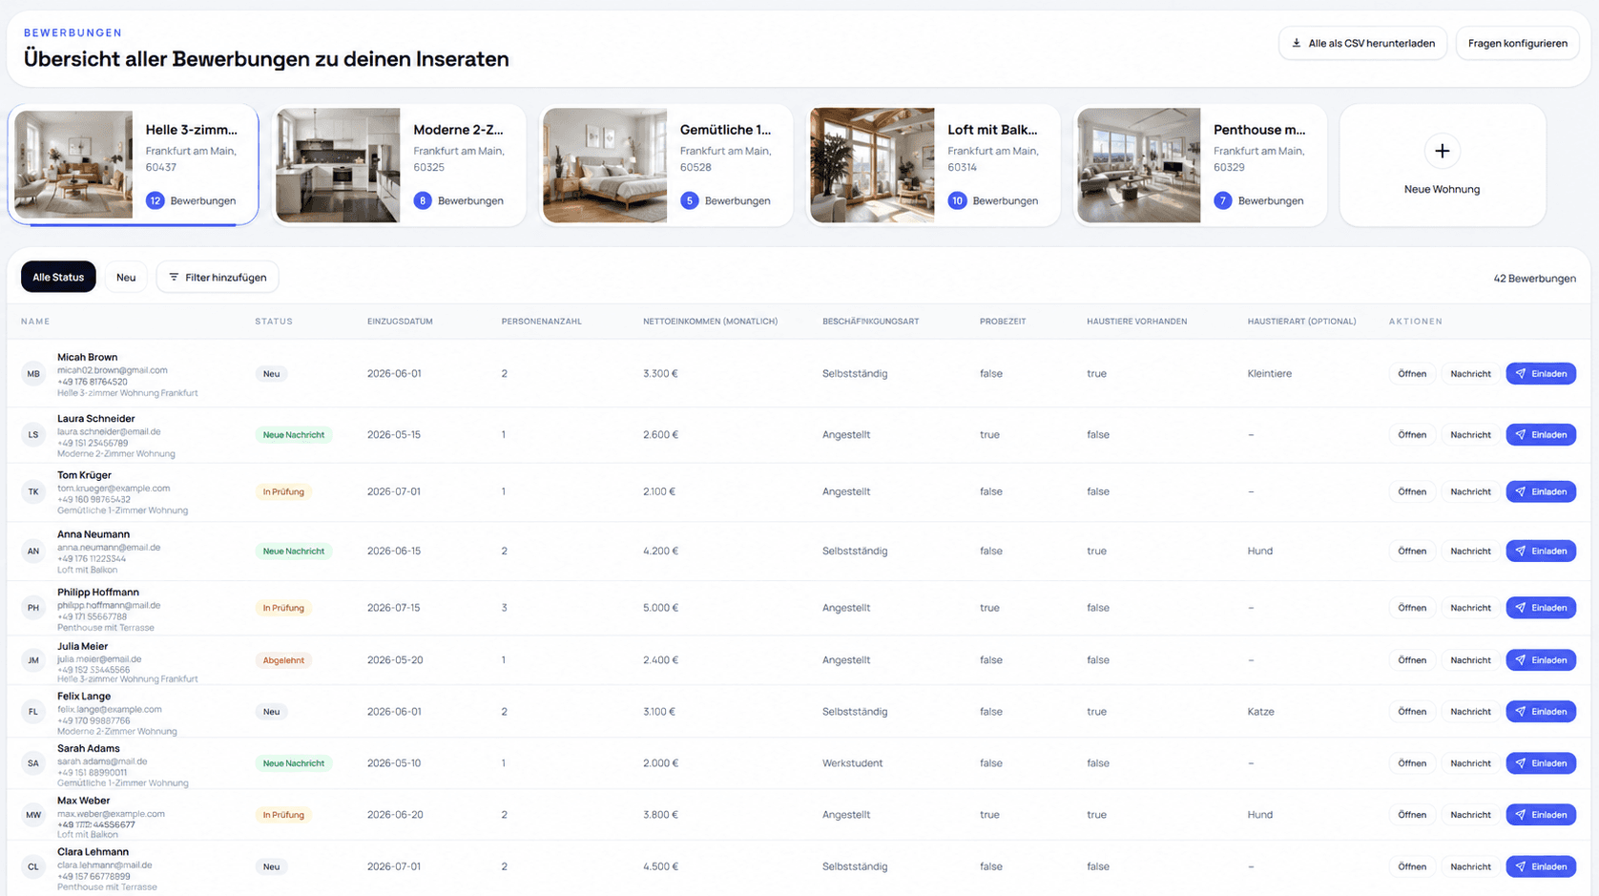Click the 5 Bewerbungen count badge
This screenshot has width=1599, height=896.
(690, 200)
